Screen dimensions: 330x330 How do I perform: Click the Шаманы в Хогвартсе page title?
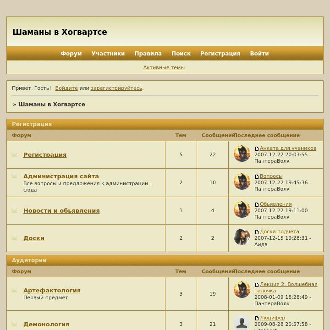pos(60,32)
